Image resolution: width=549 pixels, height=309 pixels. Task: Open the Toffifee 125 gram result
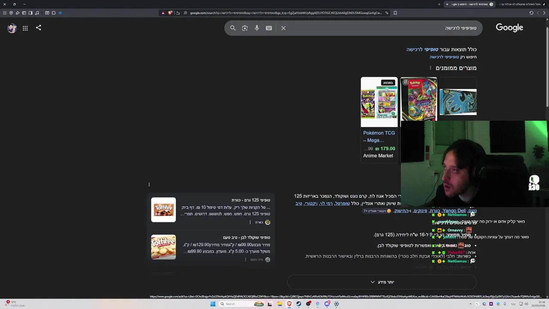pos(250,200)
